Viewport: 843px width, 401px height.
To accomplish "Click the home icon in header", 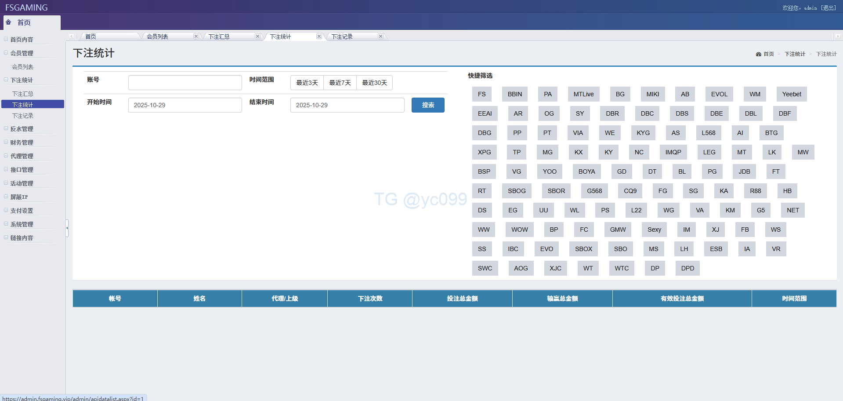I will pyautogui.click(x=8, y=22).
